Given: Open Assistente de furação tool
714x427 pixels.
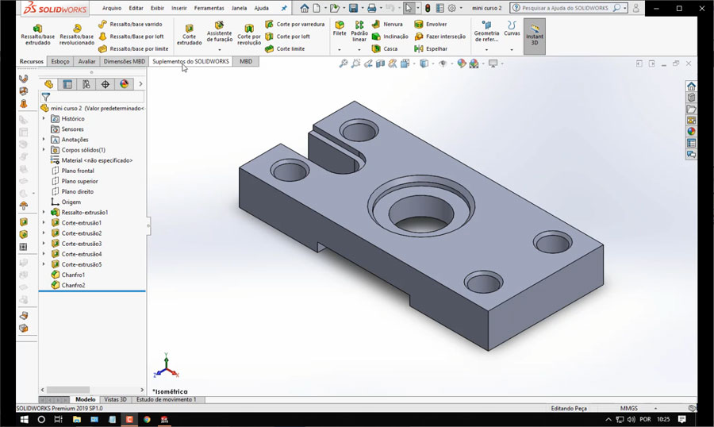Looking at the screenshot, I should coord(219,33).
